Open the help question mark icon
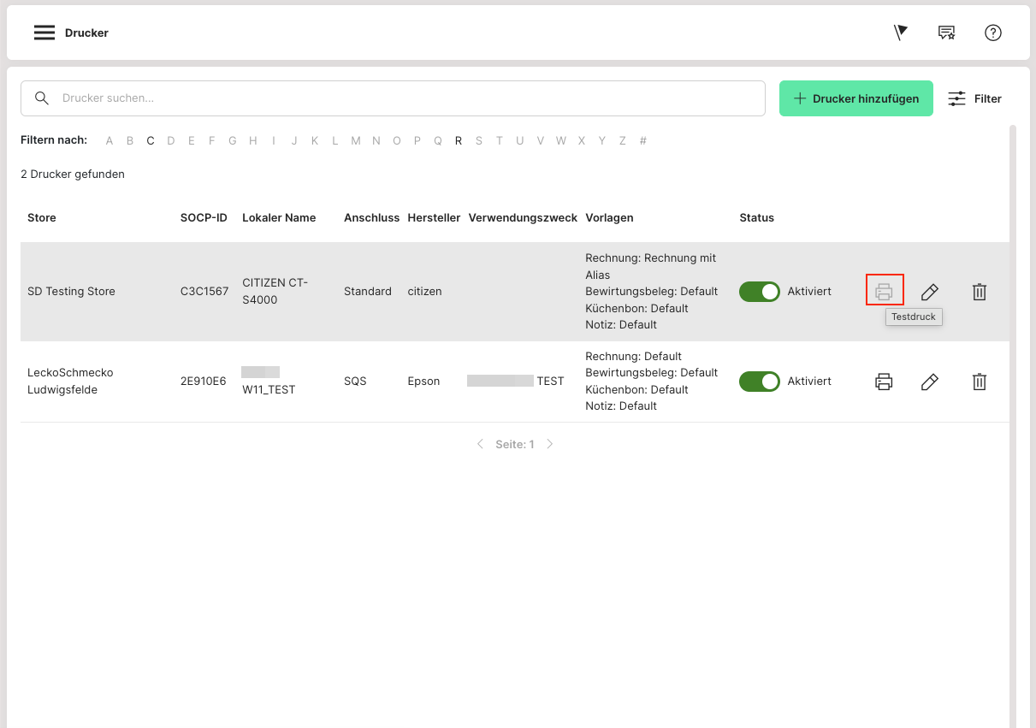The width and height of the screenshot is (1036, 728). pos(992,33)
